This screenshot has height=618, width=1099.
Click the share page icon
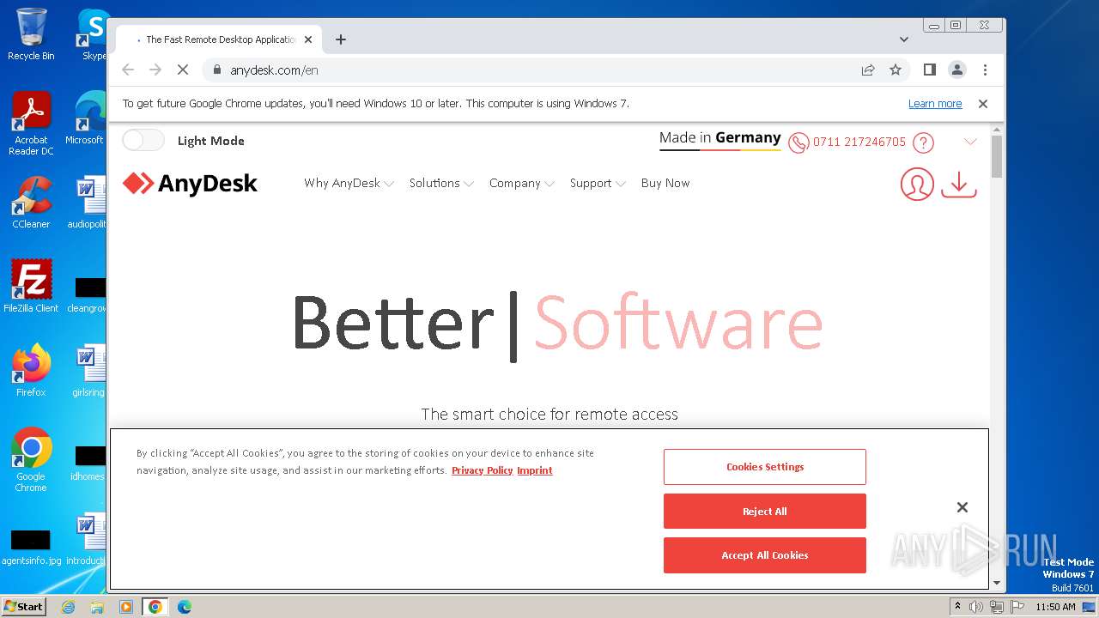[x=868, y=70]
